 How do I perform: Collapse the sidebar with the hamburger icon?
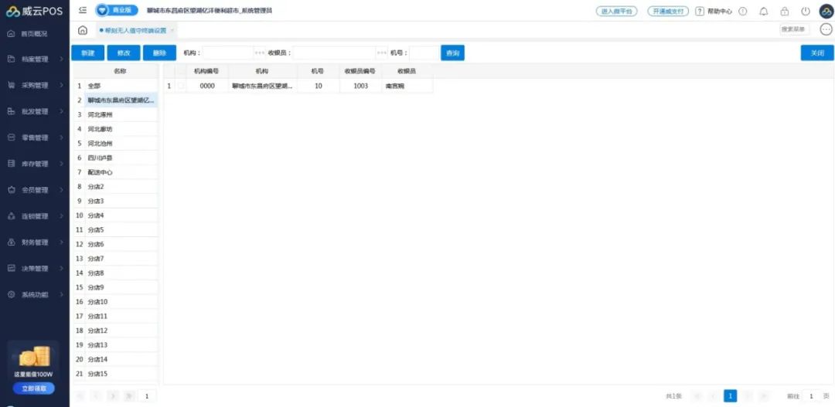[83, 11]
